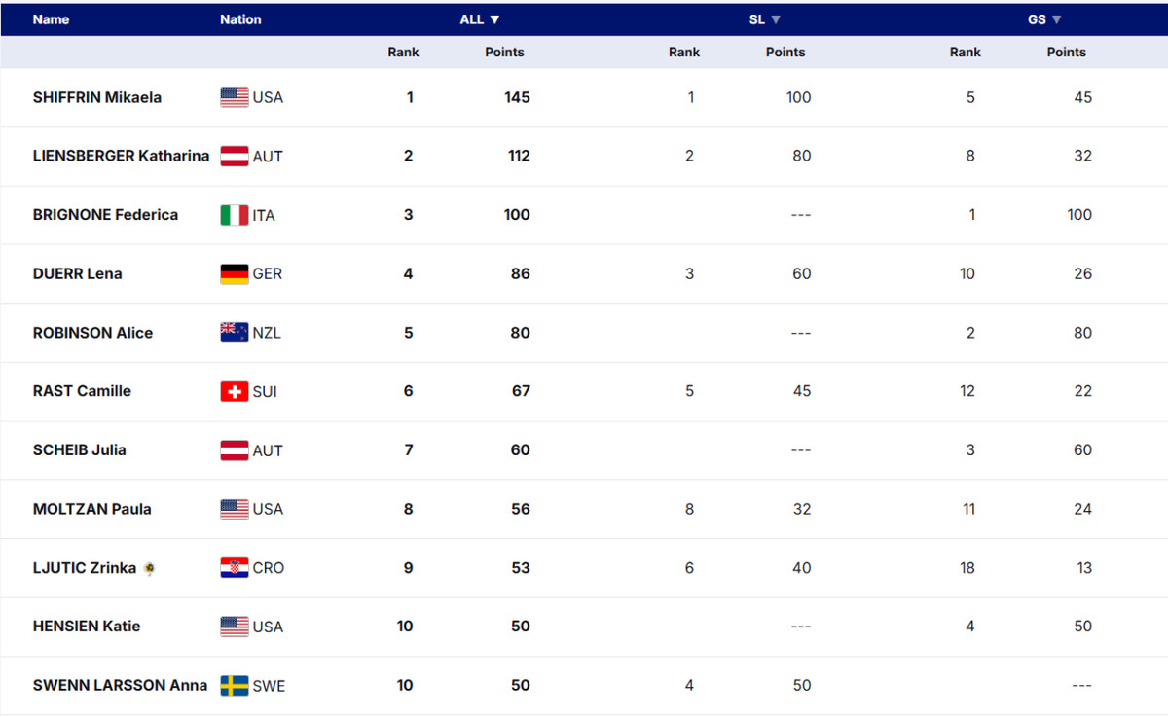Viewport: 1168px width, 717px height.
Task: Click the Croatia flag icon
Action: point(235,568)
